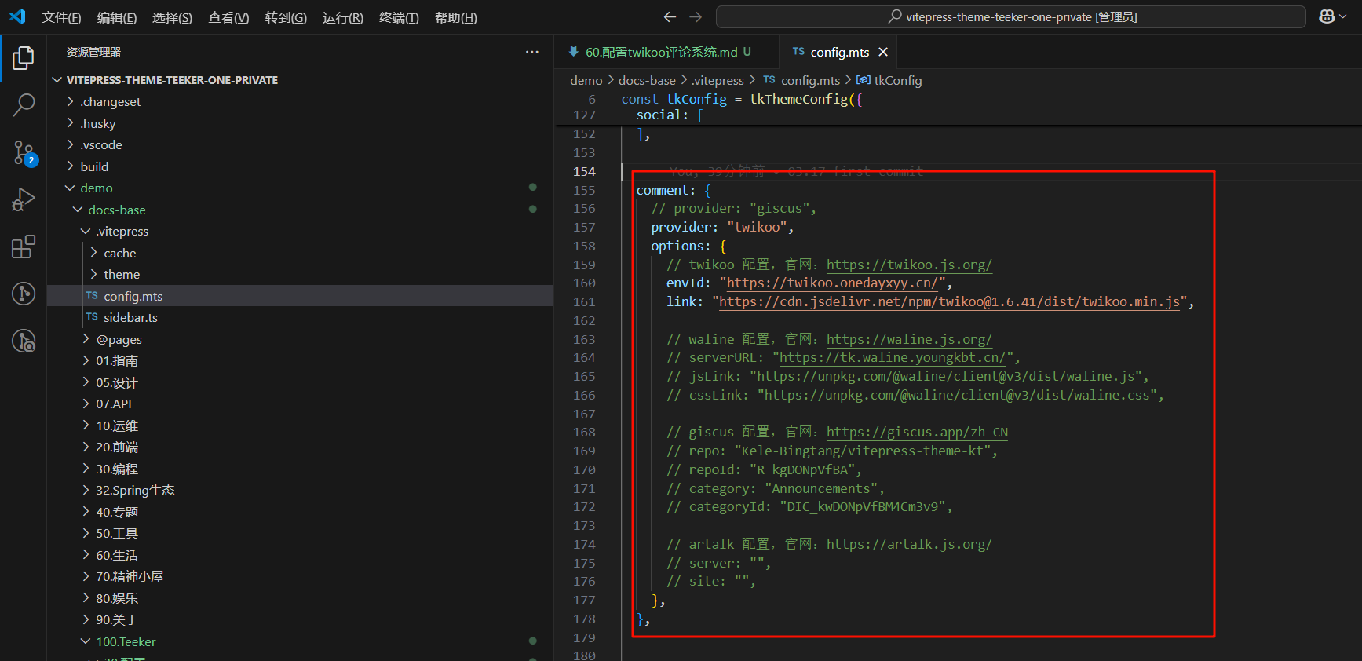Screen dimensions: 1362x661
Task: Click the docs-base breadcrumb segment
Action: pos(647,80)
